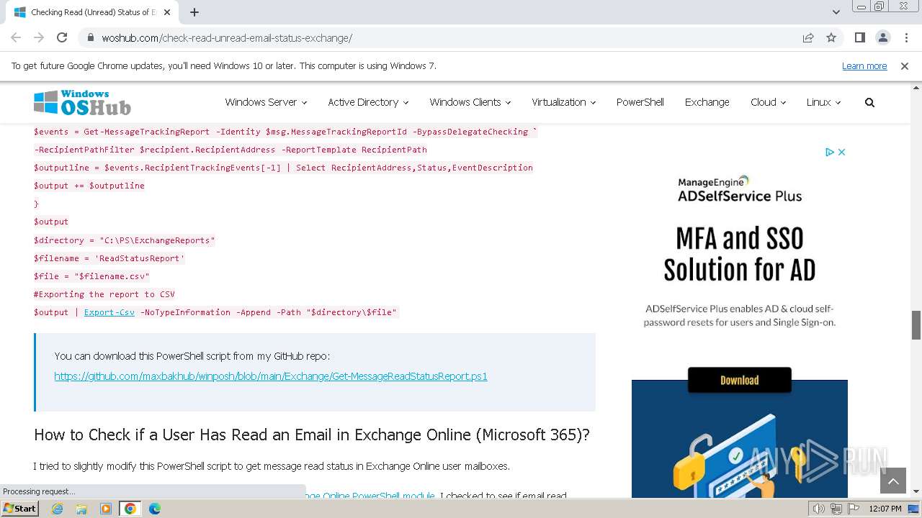The height and width of the screenshot is (518, 922).
Task: Click the scrollbar down arrow
Action: coord(916,491)
